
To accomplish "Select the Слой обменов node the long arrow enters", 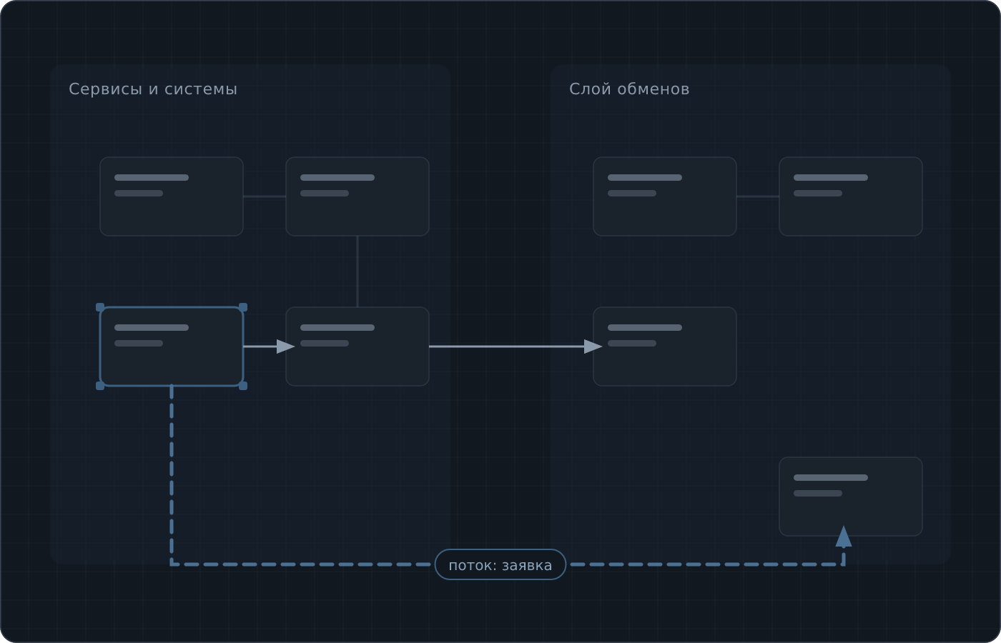I will point(665,347).
